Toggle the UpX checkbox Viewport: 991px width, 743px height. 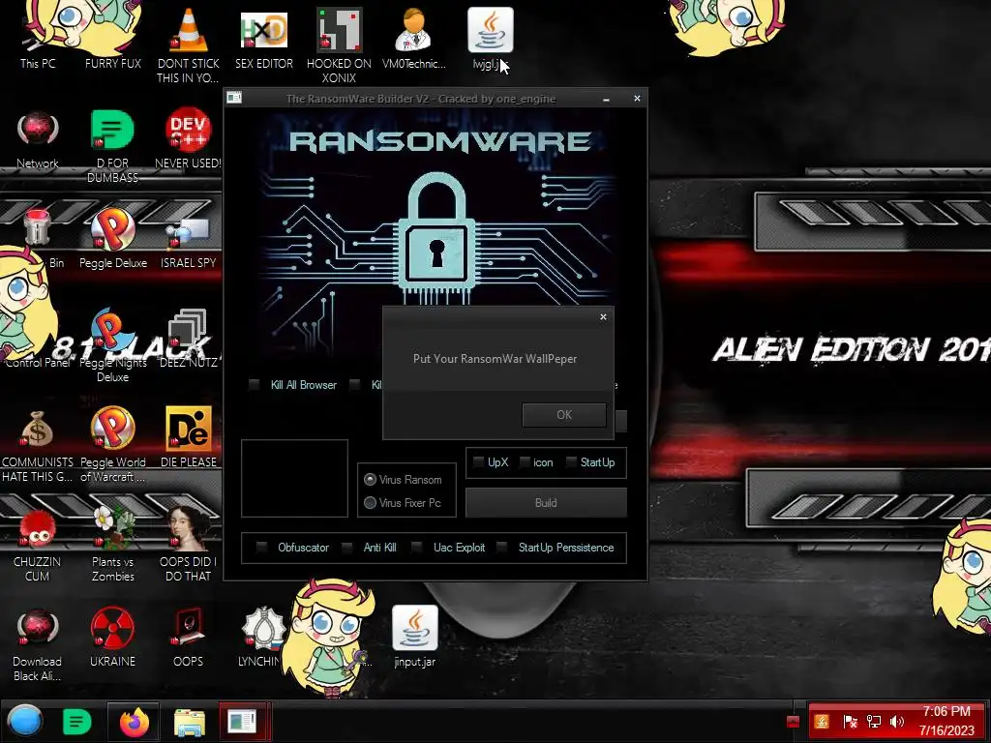(478, 462)
